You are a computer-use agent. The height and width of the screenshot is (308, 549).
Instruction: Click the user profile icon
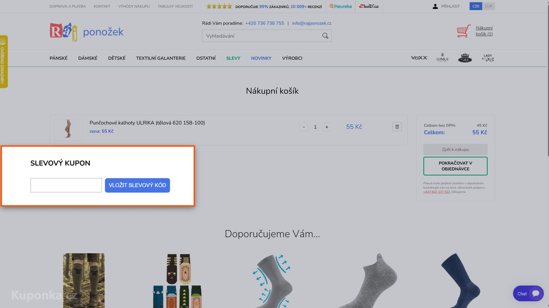[x=435, y=6]
